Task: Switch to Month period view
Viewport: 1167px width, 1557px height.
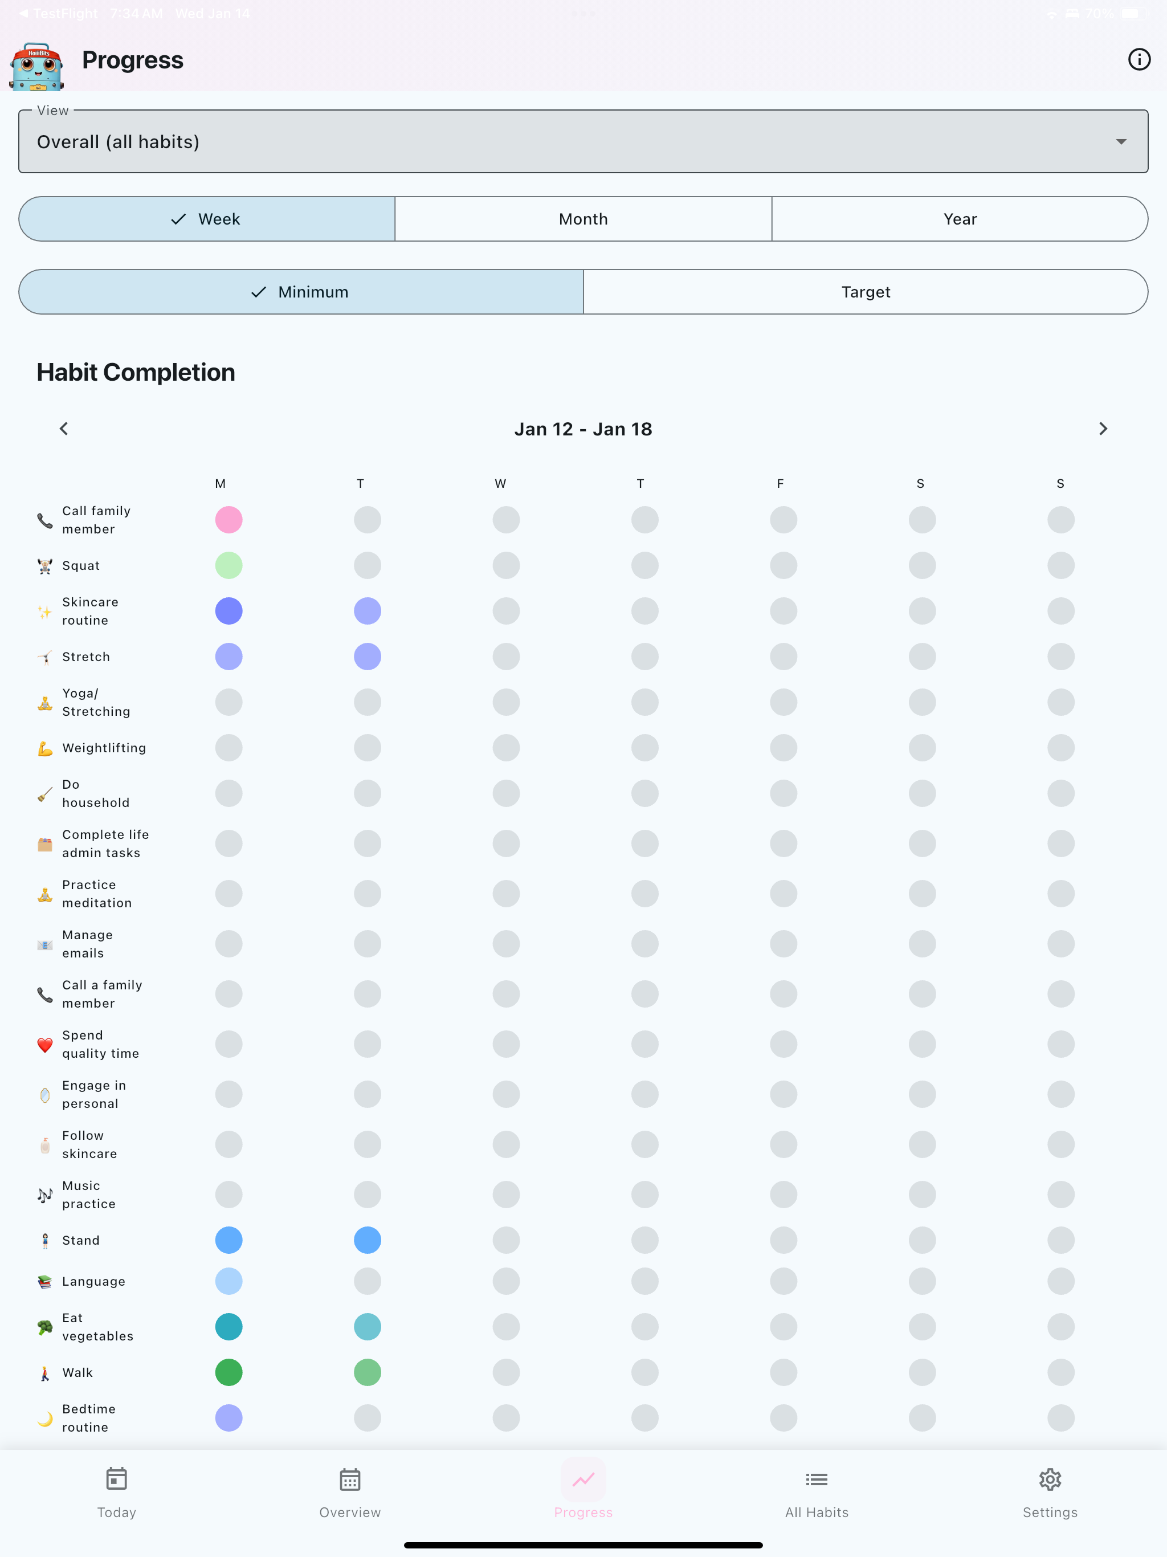Action: [x=583, y=219]
